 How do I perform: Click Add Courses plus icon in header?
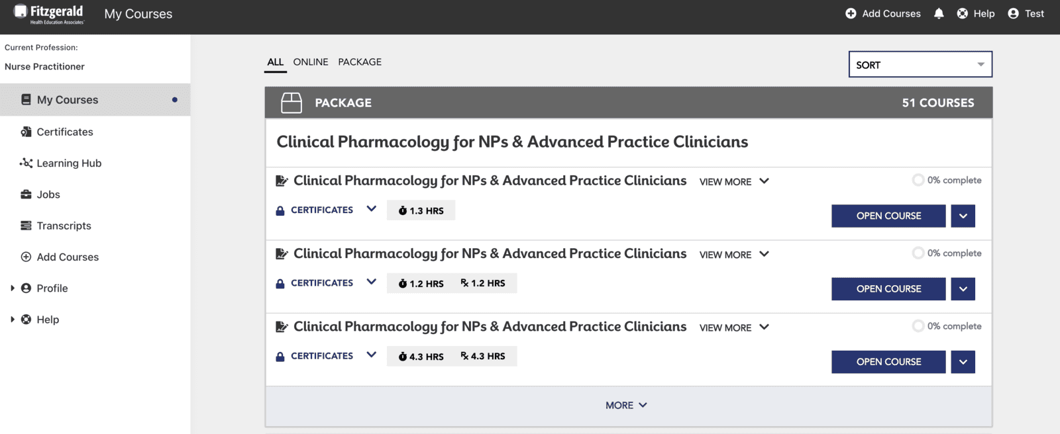pos(851,13)
